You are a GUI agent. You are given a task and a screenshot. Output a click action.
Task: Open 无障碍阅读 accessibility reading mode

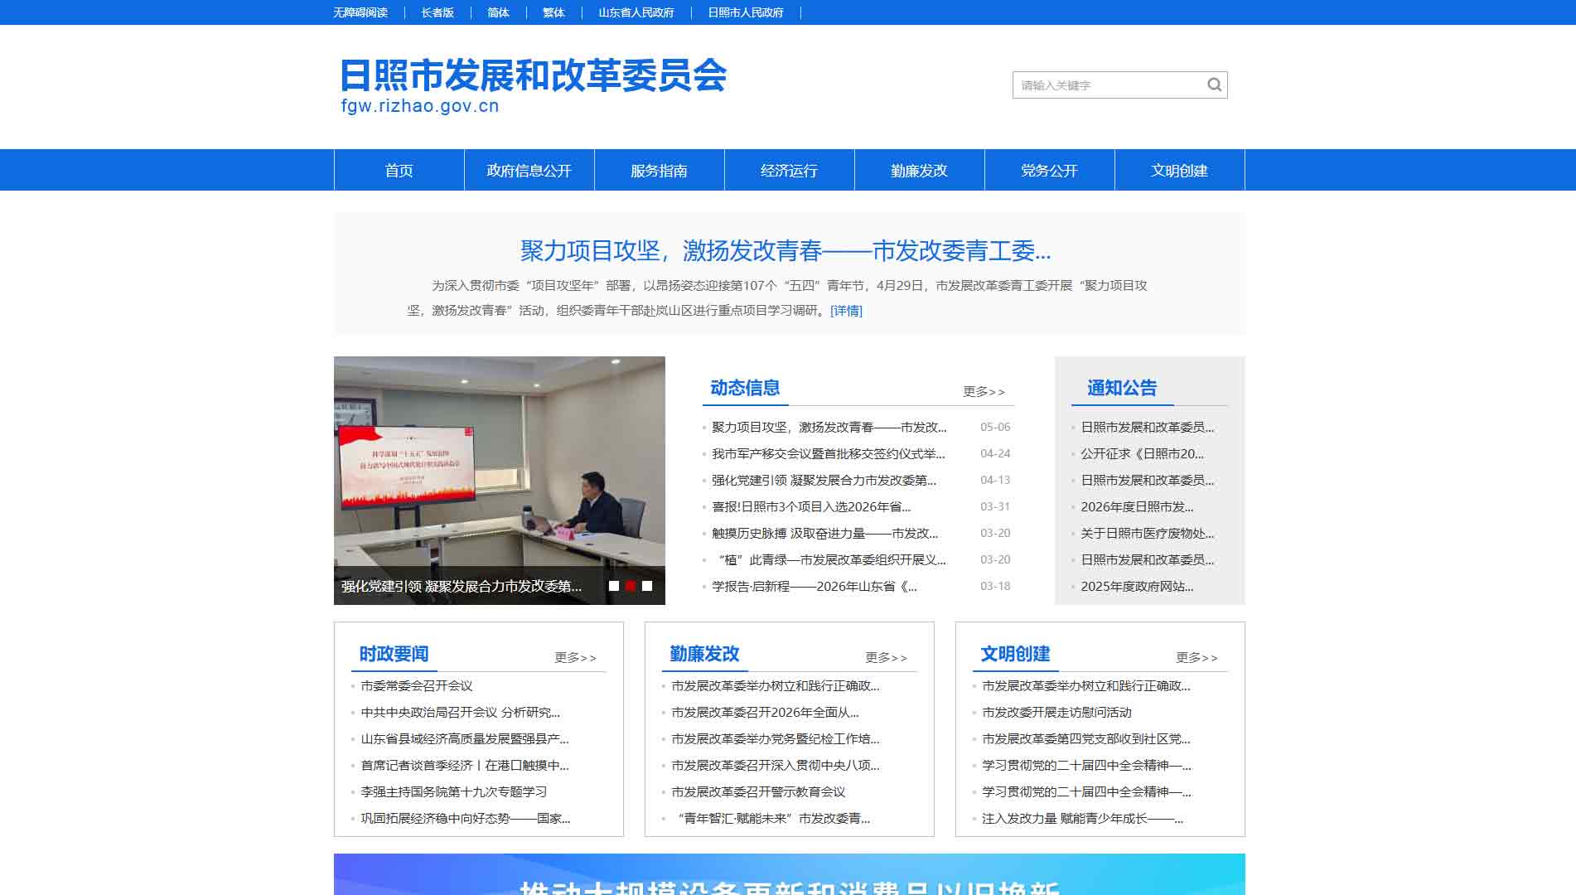coord(360,12)
